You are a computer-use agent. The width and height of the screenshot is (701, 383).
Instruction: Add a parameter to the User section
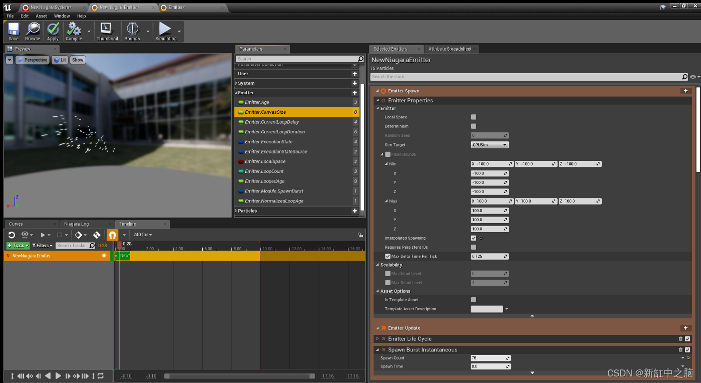pyautogui.click(x=355, y=74)
